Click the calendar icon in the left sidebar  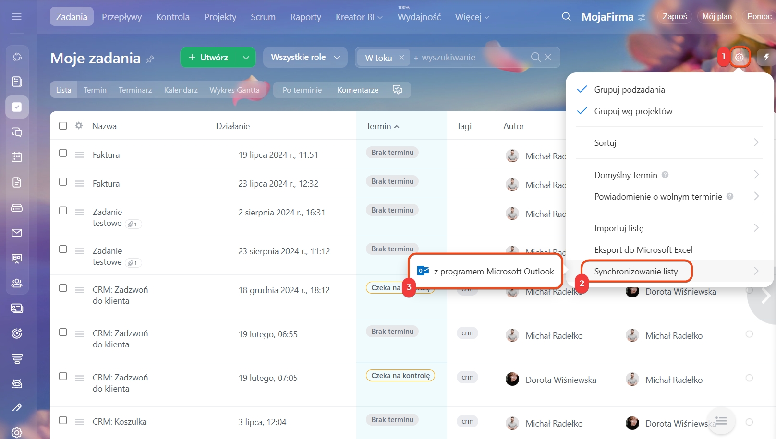pos(17,157)
